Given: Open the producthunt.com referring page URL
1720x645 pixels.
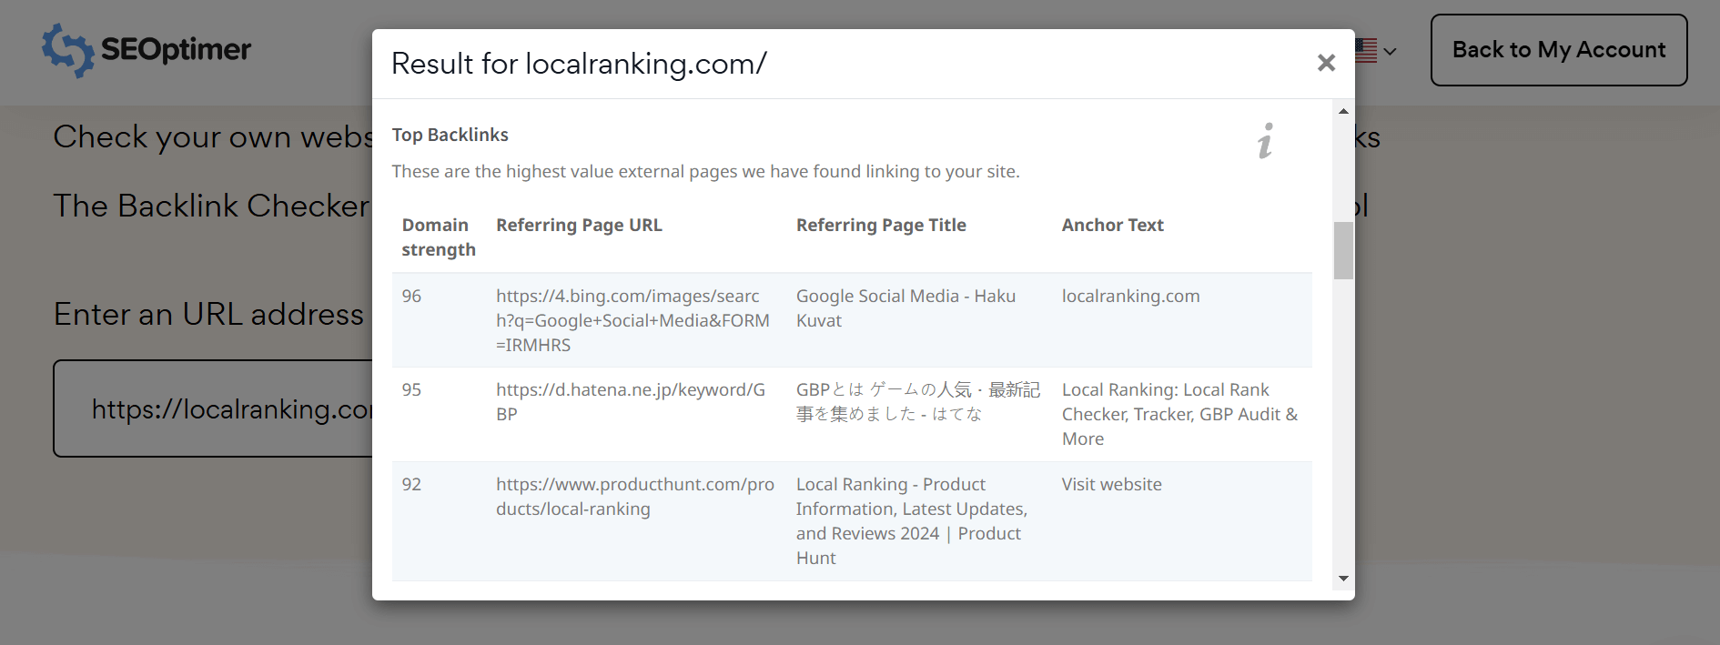Looking at the screenshot, I should coord(634,496).
